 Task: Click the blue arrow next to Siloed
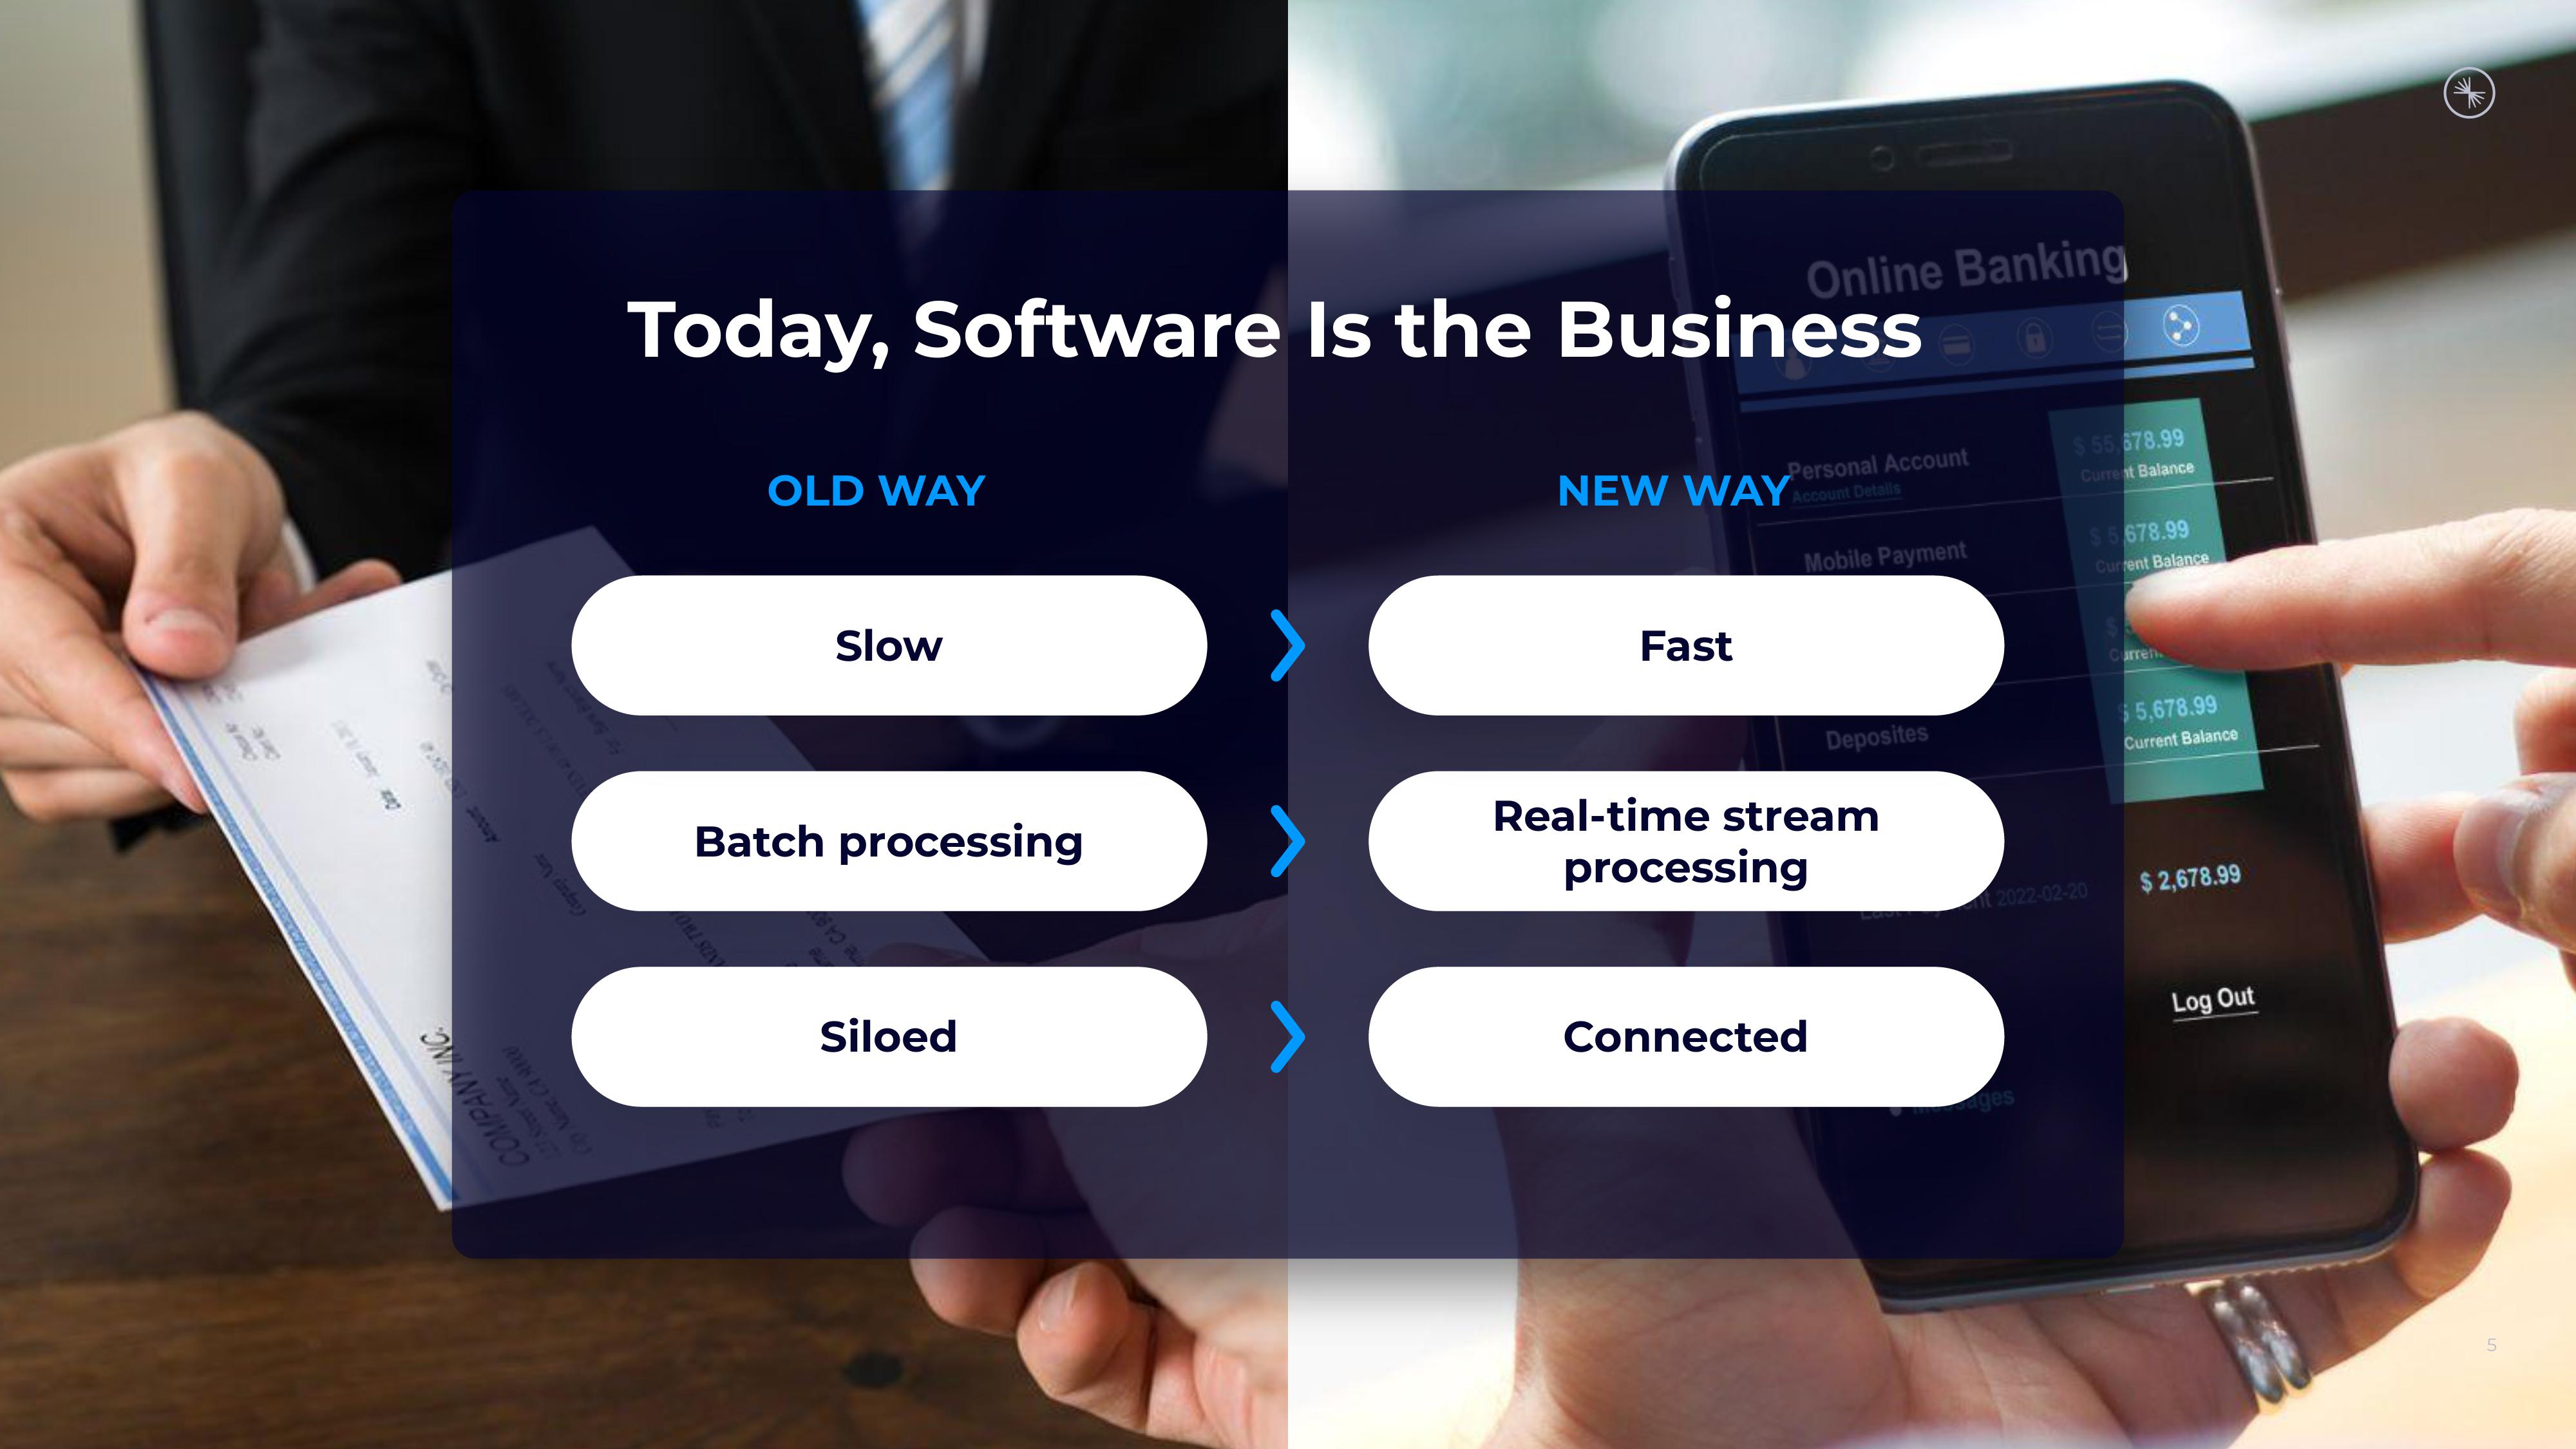1285,1035
